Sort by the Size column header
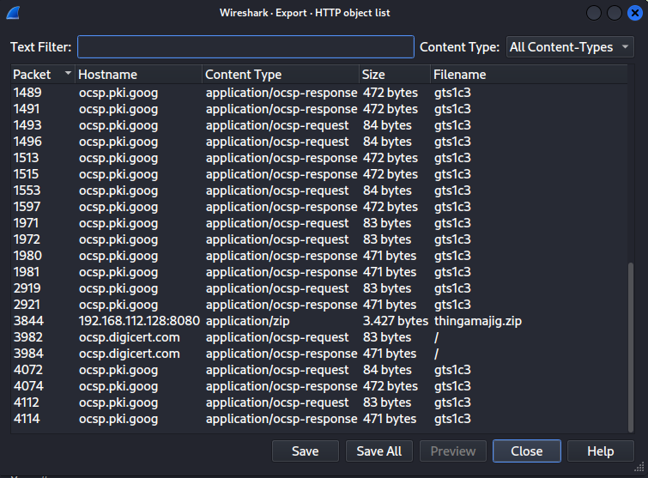 (x=395, y=75)
